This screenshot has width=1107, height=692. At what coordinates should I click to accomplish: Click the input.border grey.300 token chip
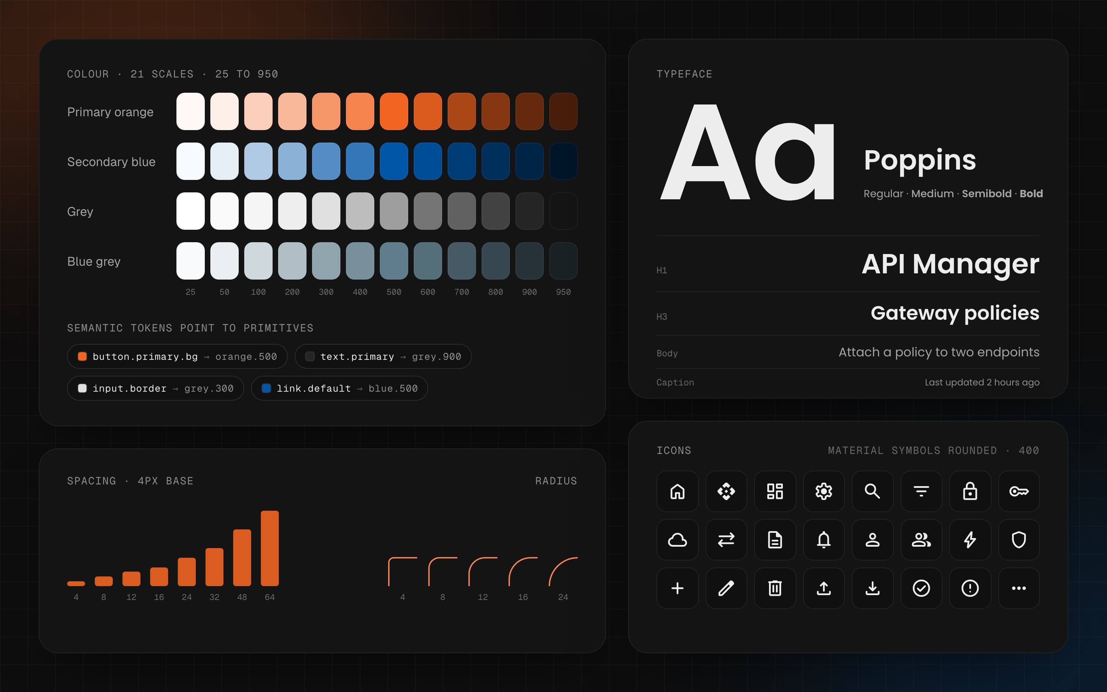click(x=156, y=389)
